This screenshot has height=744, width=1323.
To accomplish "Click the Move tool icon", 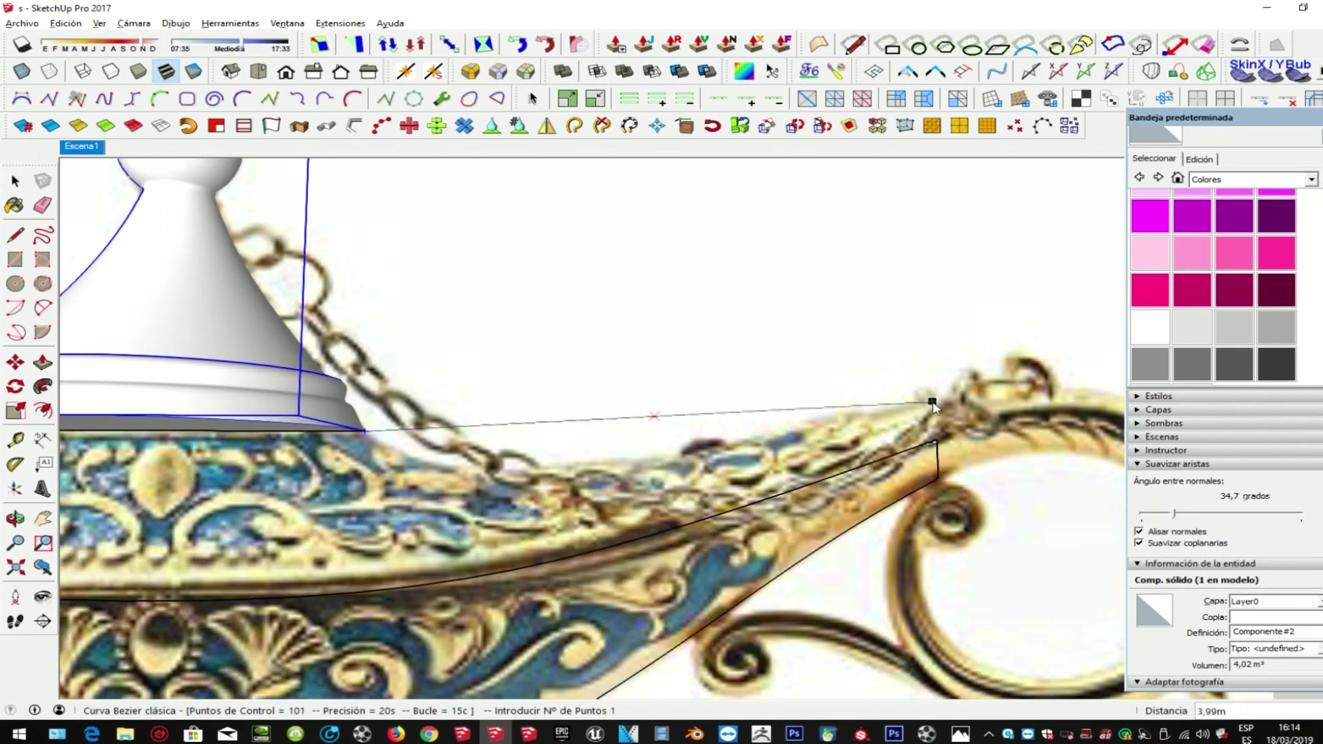I will [x=15, y=362].
